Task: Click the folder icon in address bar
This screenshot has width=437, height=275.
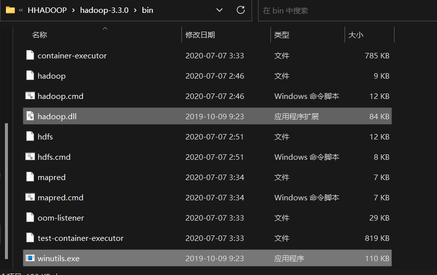Action: click(10, 10)
